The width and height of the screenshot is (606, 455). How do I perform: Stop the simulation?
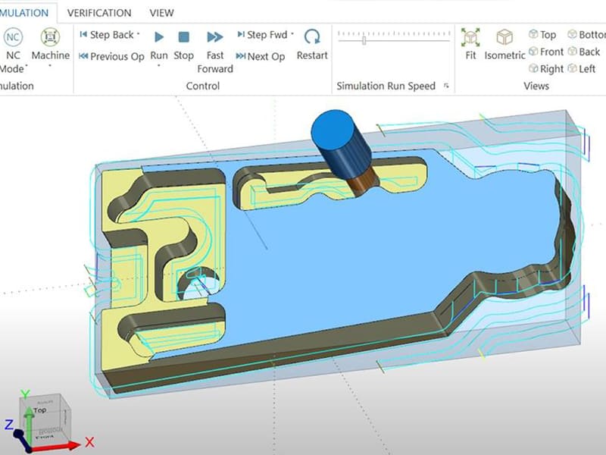(183, 45)
